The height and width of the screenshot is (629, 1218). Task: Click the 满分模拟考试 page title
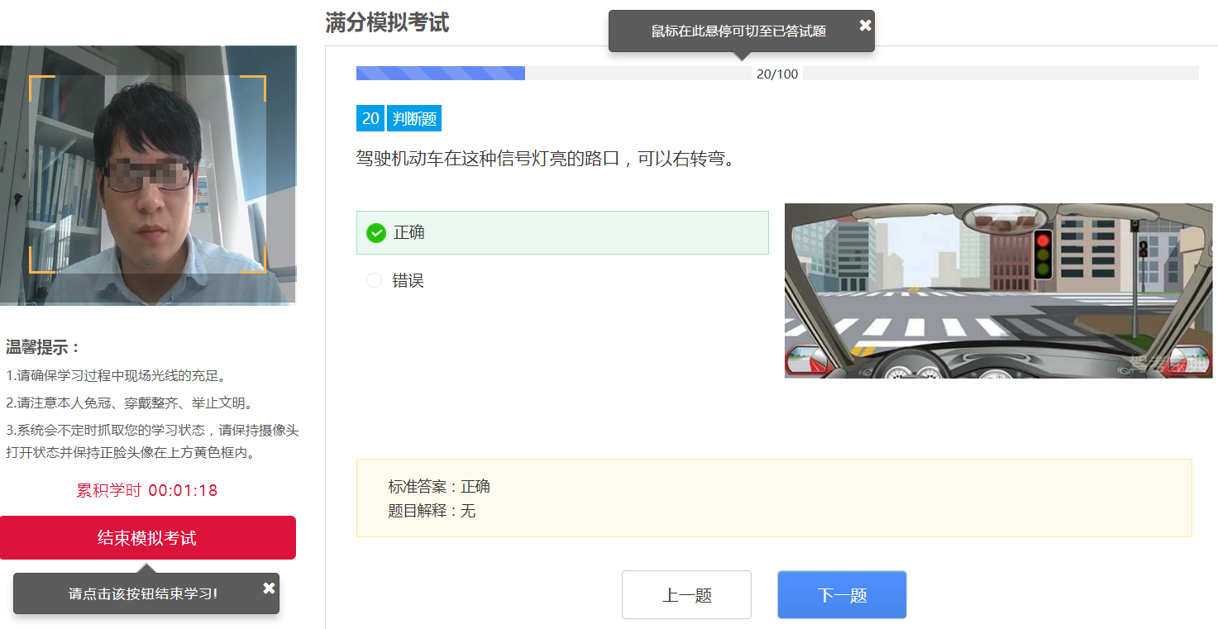coord(387,23)
